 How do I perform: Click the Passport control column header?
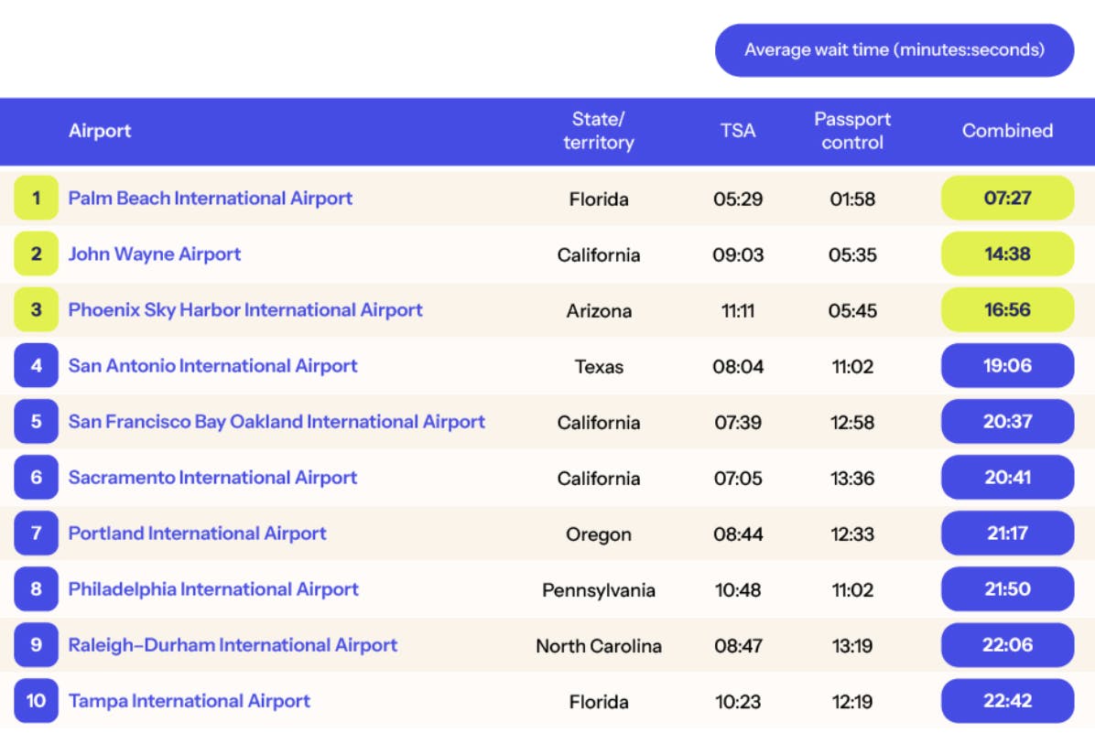coord(852,131)
